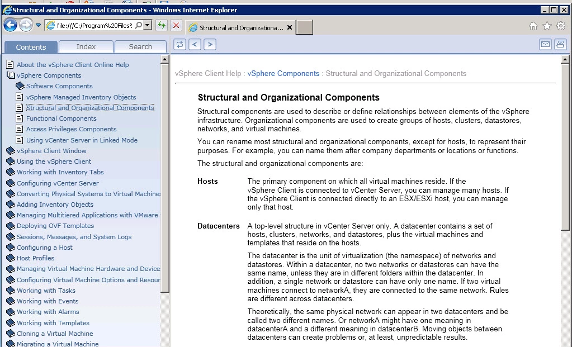Go back with the browser Back arrow
This screenshot has width=572, height=347.
tap(11, 25)
